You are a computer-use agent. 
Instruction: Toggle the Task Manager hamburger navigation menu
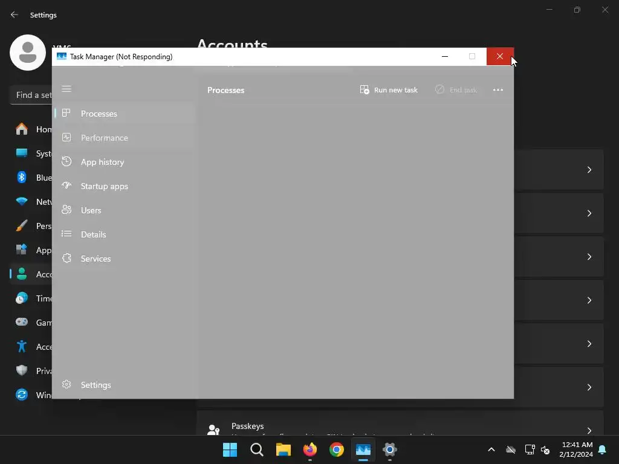pyautogui.click(x=66, y=89)
